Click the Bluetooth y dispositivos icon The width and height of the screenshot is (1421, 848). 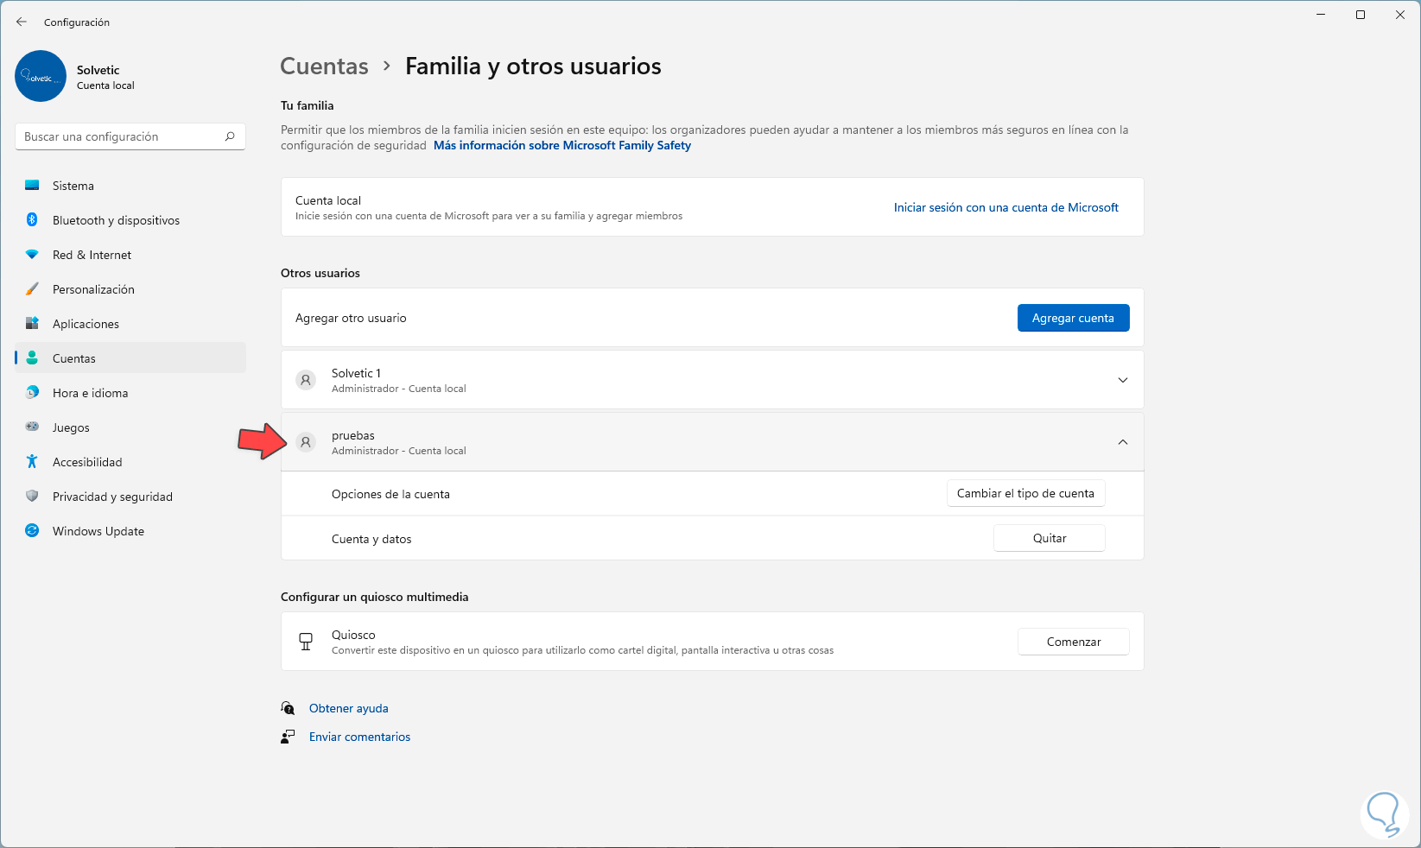point(32,220)
